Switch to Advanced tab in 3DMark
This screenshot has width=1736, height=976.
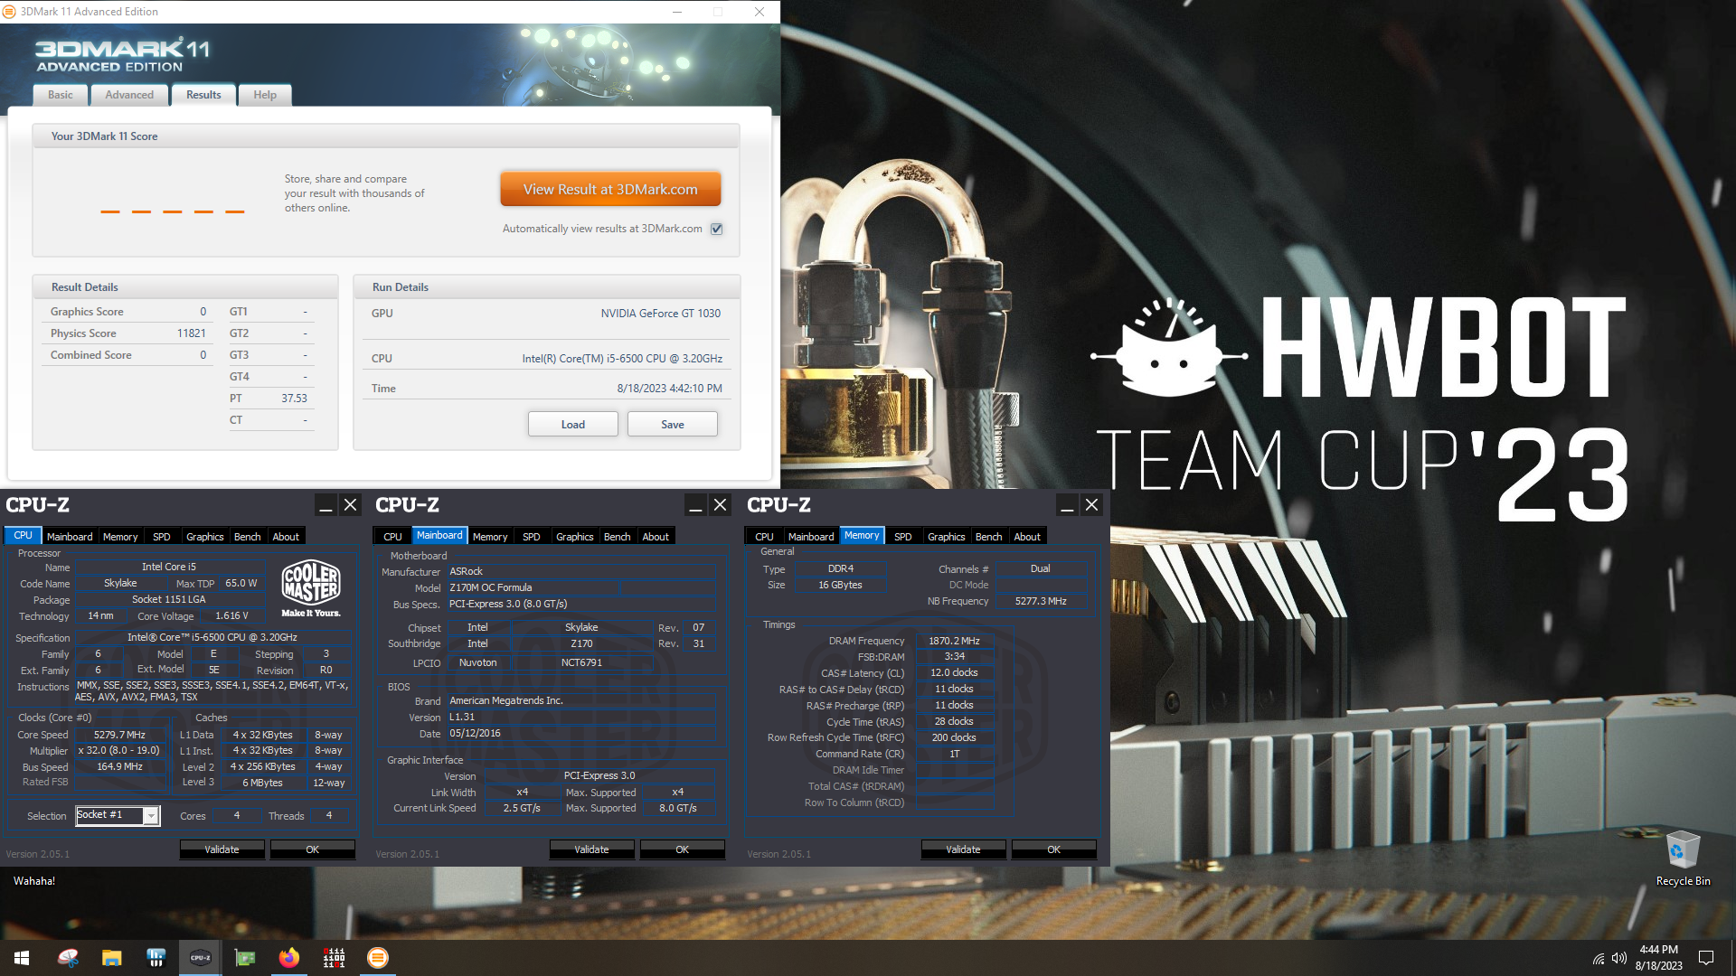pyautogui.click(x=129, y=95)
